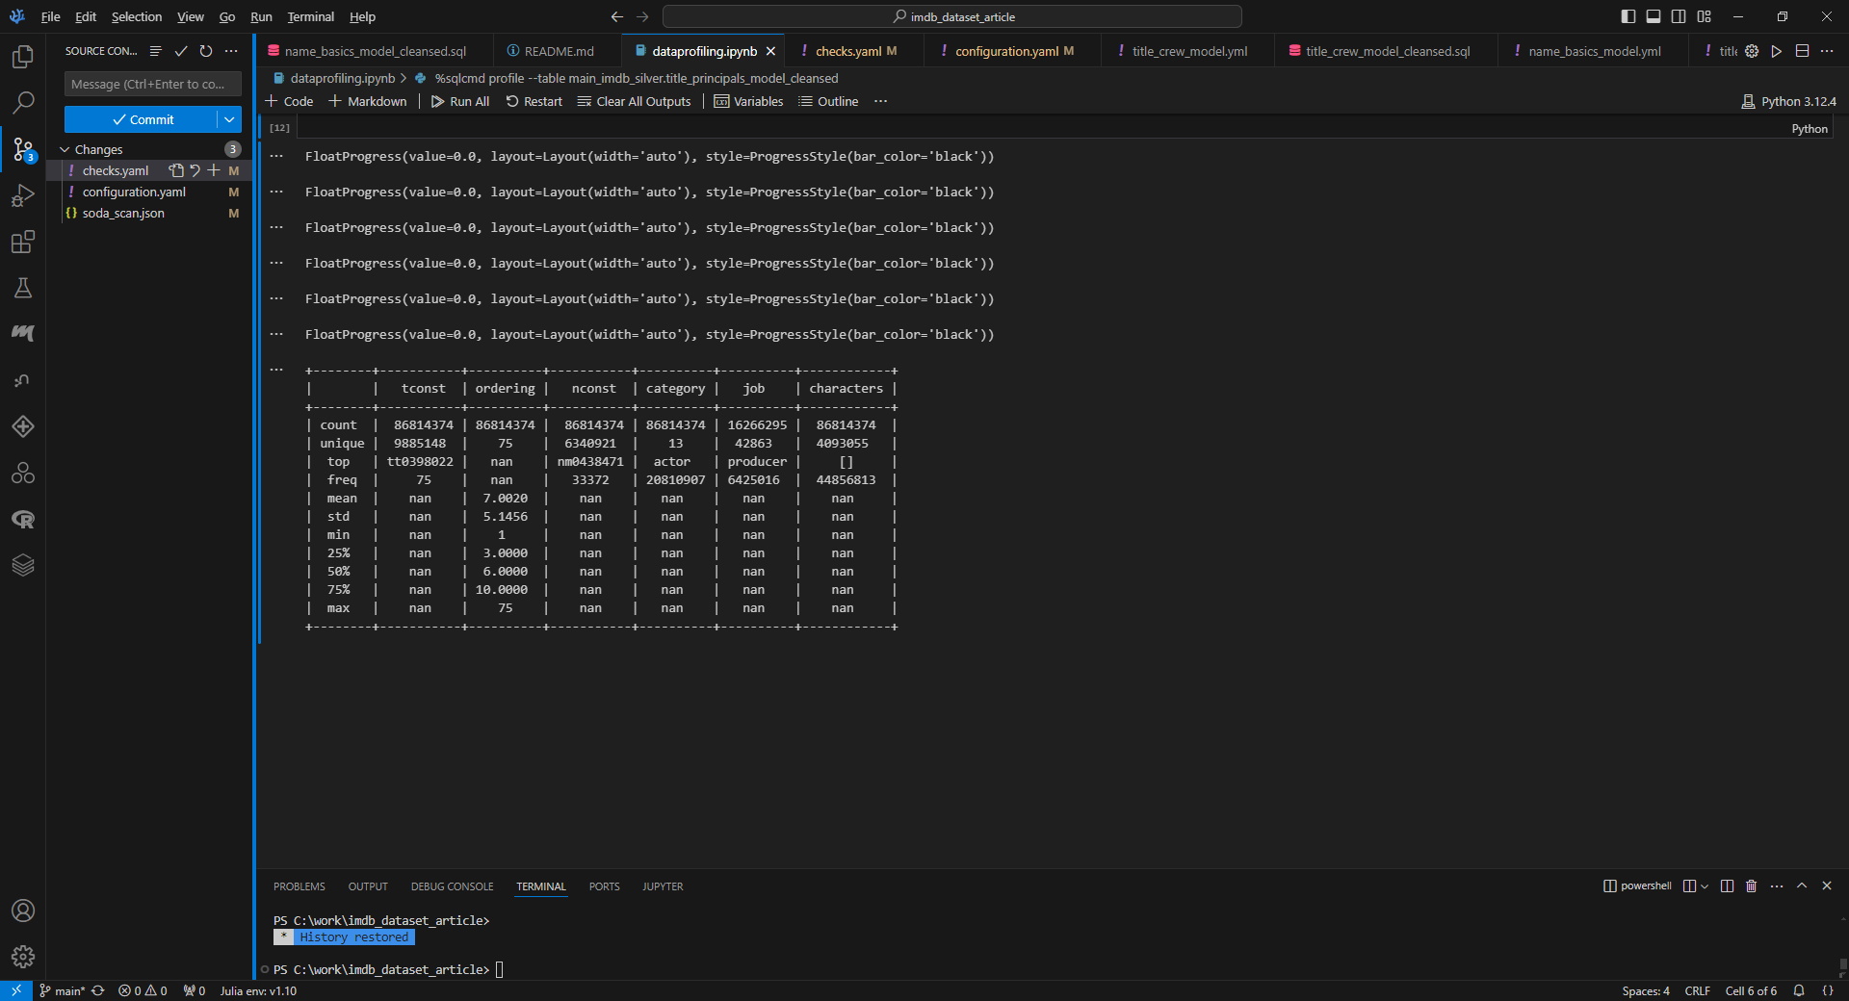
Task: Open Run and Debug view
Action: [x=23, y=195]
